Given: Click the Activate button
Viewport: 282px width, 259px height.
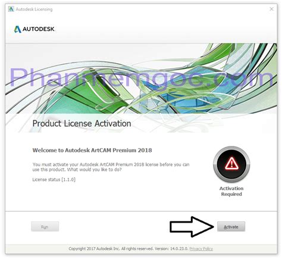Looking at the screenshot, I should 231,227.
